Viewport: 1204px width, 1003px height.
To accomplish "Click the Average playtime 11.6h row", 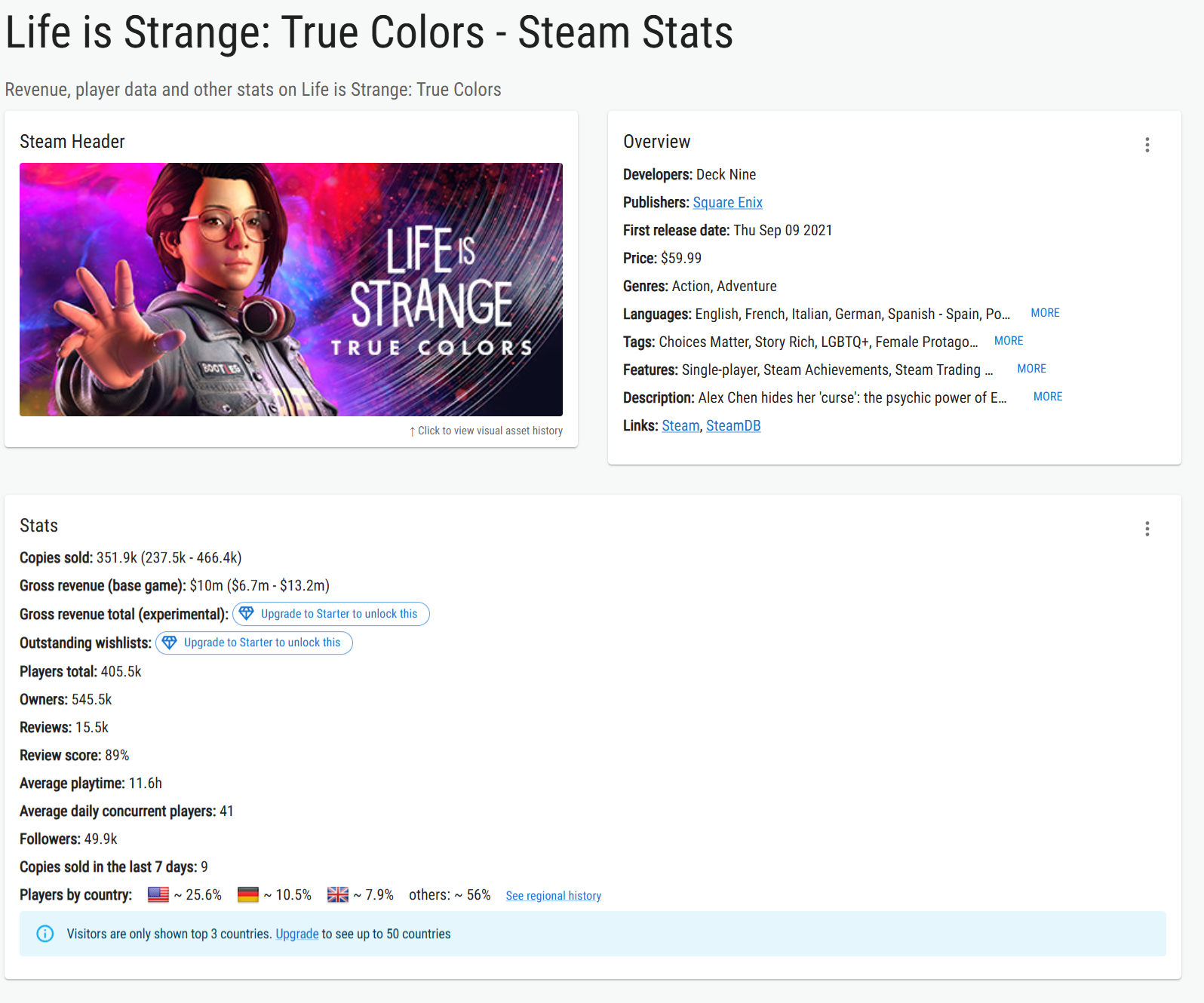I will [x=91, y=783].
